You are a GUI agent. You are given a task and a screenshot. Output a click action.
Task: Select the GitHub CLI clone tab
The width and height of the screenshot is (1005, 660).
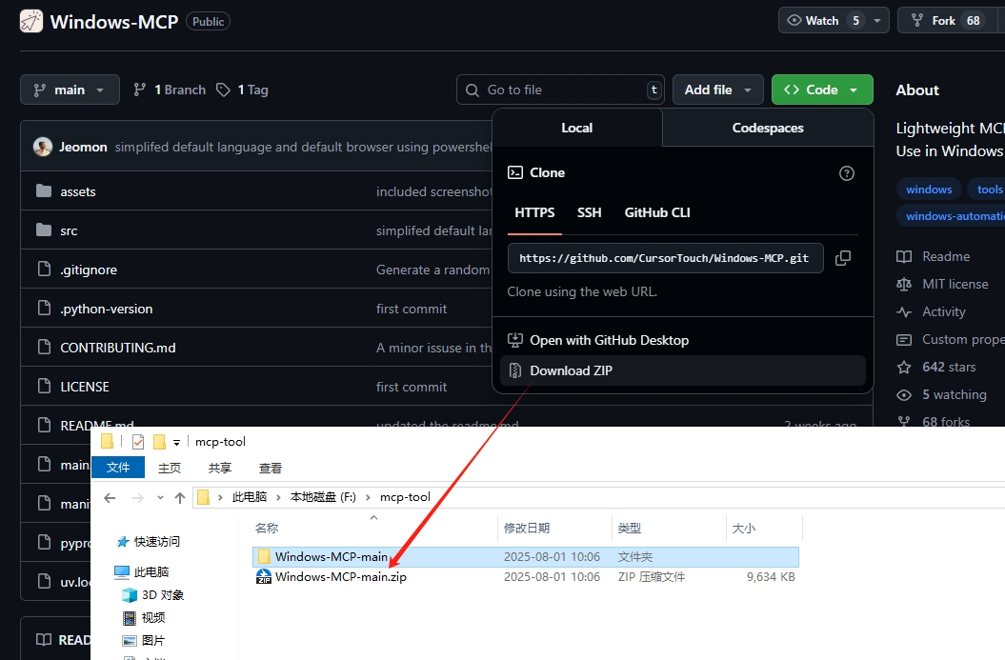[657, 212]
